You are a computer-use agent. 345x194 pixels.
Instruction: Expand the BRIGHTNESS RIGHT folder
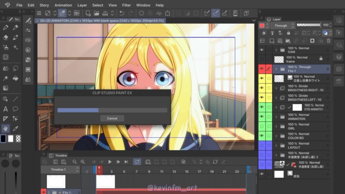(x=276, y=88)
